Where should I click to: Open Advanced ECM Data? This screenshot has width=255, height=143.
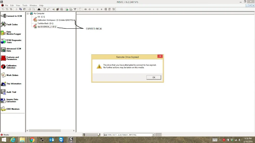[11, 50]
